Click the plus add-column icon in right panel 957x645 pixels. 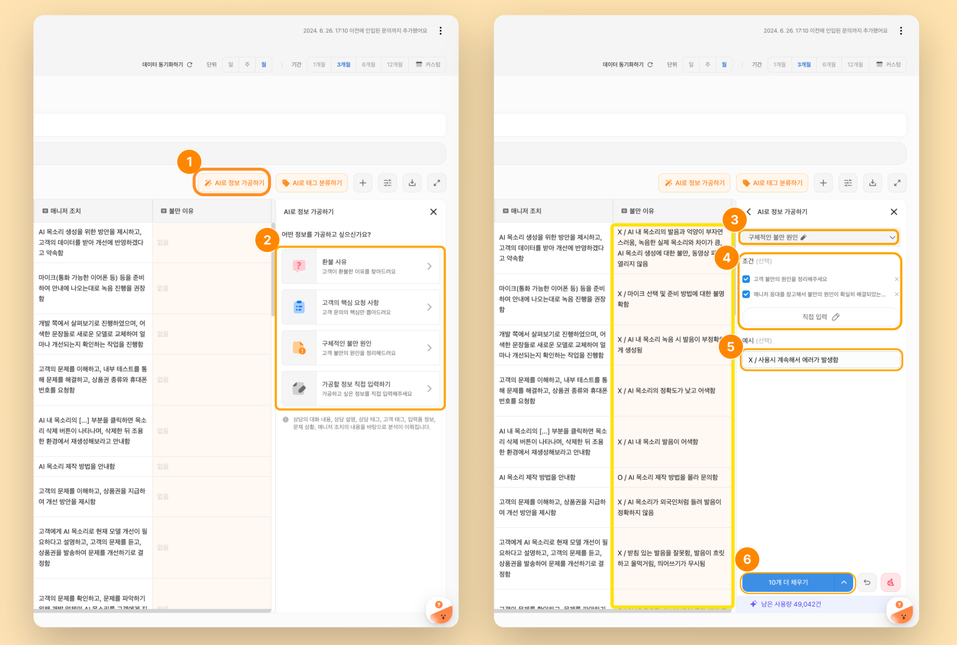click(x=823, y=183)
